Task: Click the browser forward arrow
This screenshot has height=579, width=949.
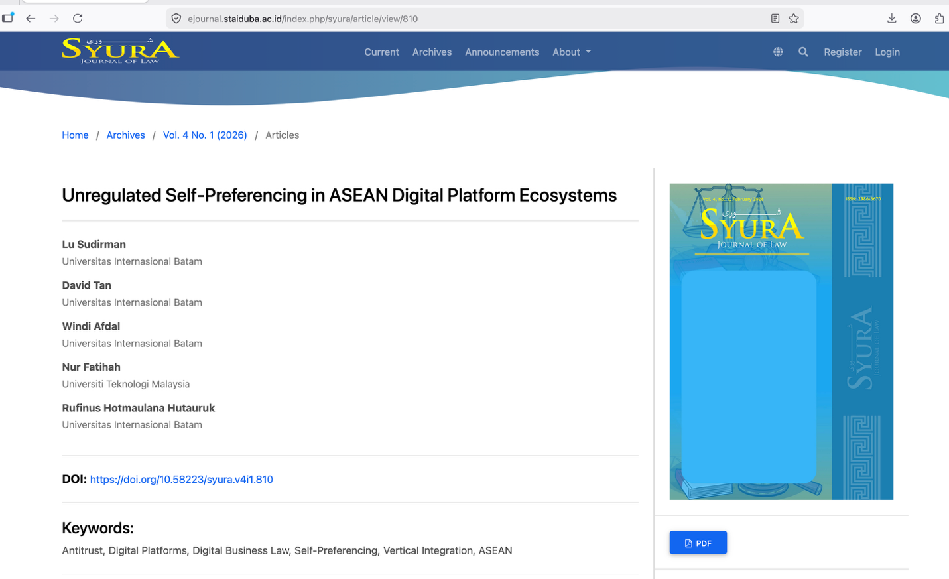Action: coord(54,19)
